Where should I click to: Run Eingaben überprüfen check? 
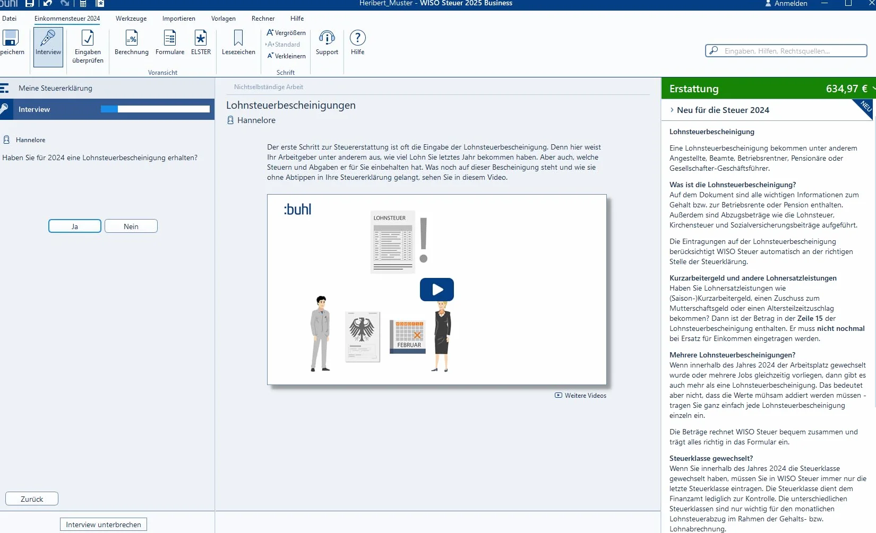tap(88, 47)
